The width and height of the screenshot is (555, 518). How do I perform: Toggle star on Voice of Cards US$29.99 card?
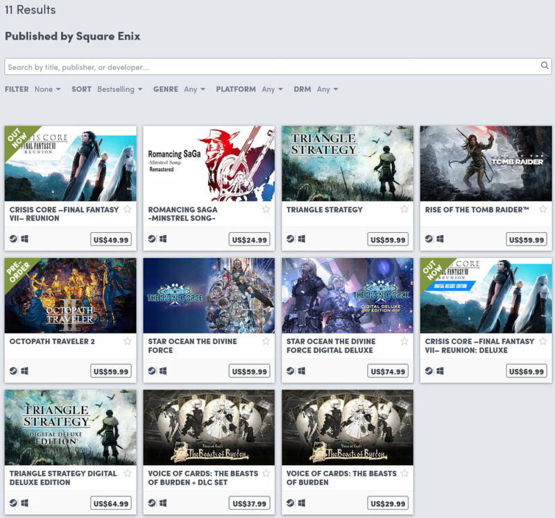click(x=404, y=474)
